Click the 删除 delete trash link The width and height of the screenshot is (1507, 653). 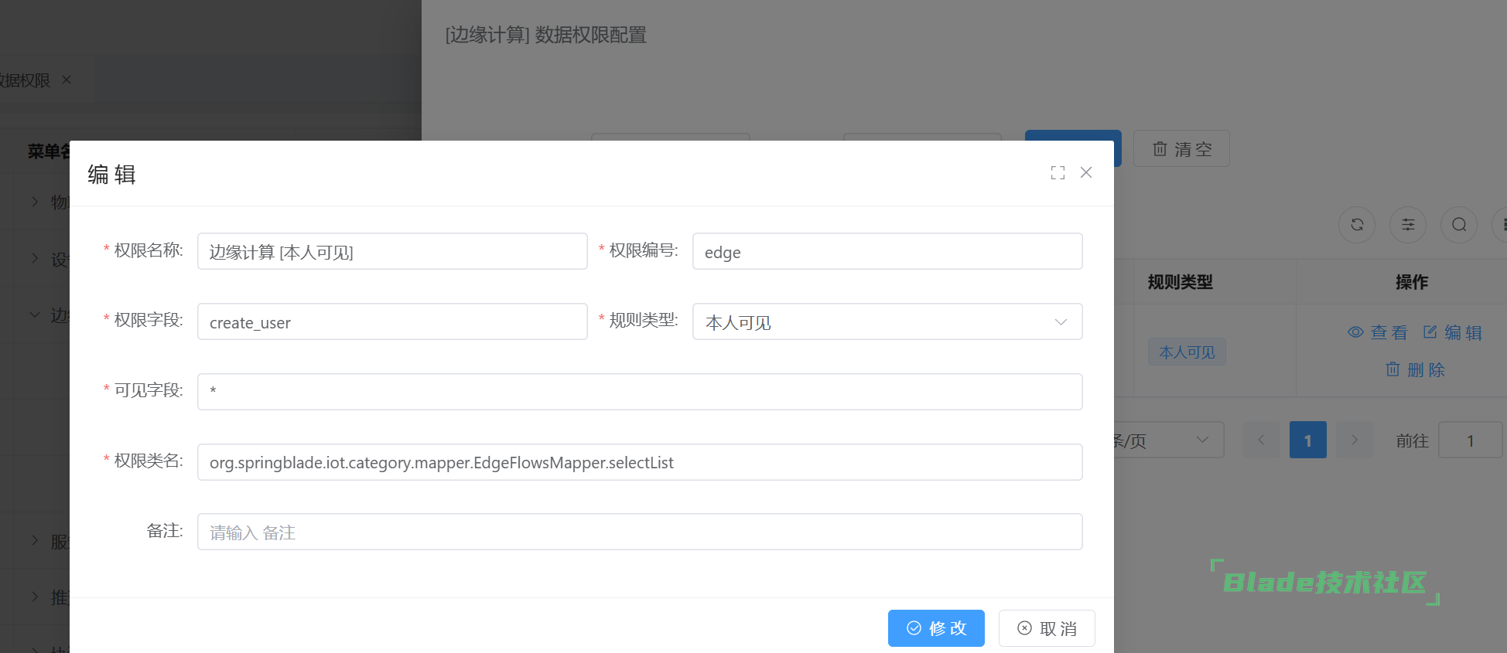(1415, 369)
